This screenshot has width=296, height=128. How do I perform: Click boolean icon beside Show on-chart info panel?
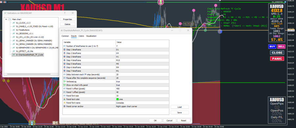(64, 85)
